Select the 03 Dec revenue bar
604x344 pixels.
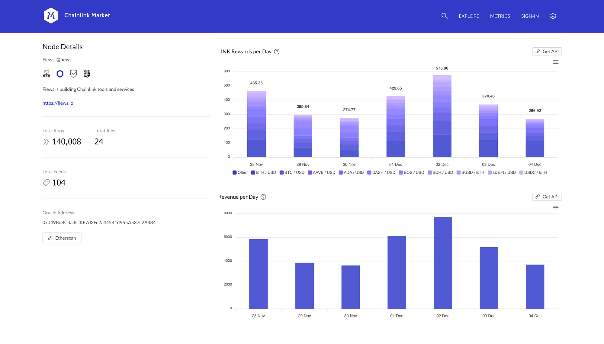489,278
